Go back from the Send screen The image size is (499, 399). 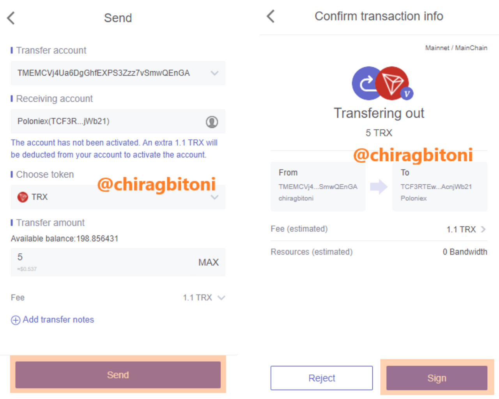11,18
